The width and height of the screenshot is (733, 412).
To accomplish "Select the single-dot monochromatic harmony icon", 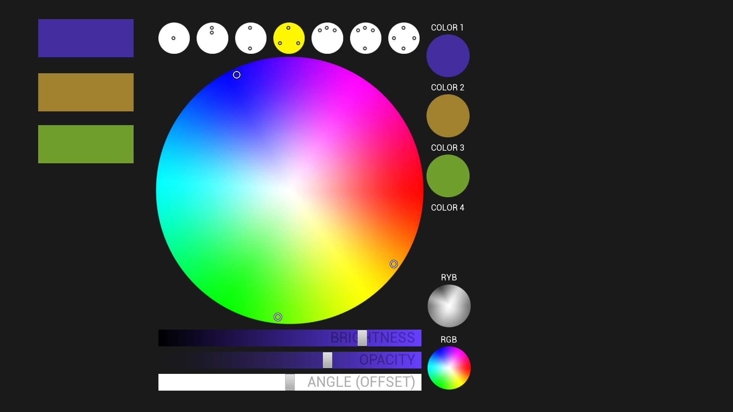I will 174,38.
